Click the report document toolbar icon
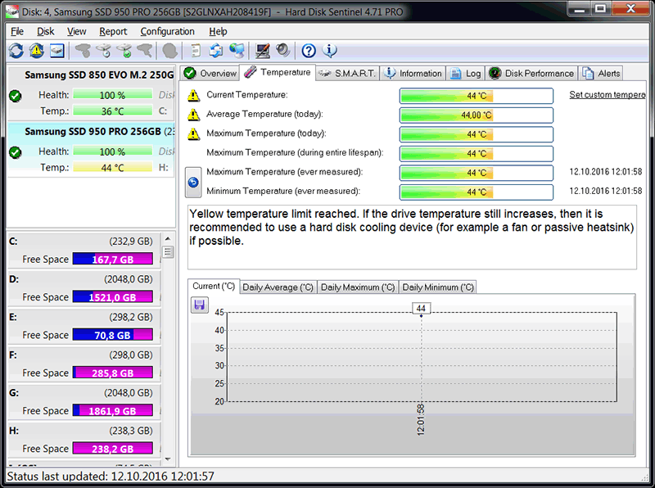655x488 pixels. coord(196,51)
